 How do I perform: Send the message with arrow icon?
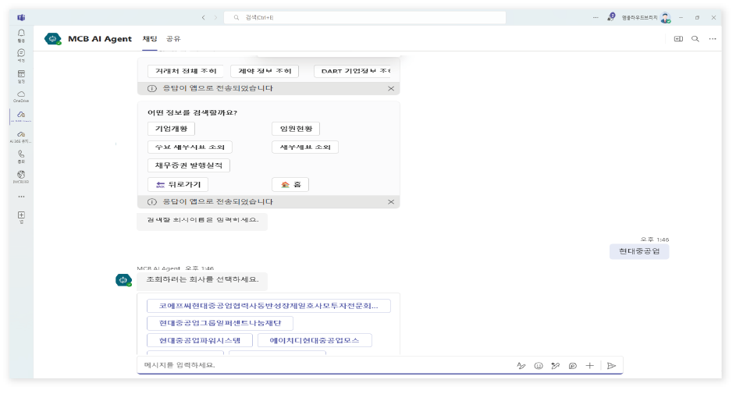611,365
